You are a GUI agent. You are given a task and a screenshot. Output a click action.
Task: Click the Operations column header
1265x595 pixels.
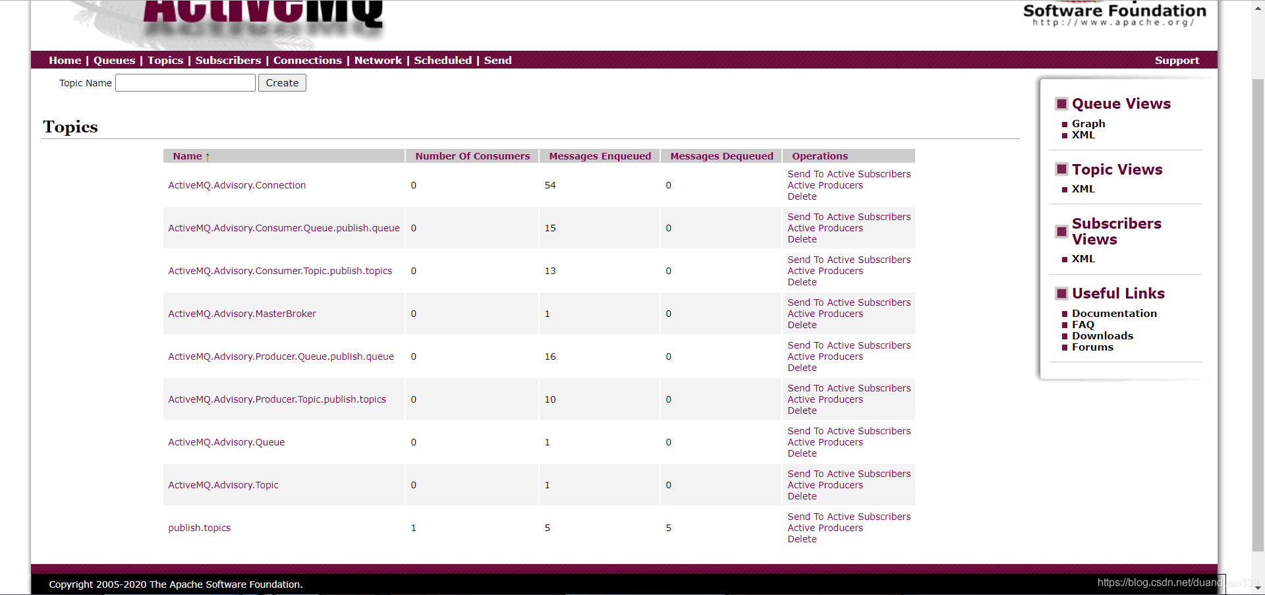[x=820, y=156]
